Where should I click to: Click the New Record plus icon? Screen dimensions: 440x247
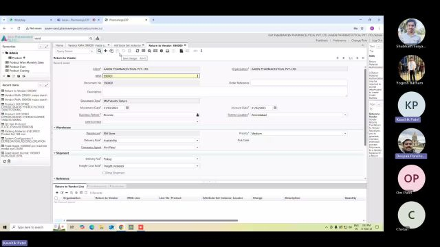(x=105, y=51)
